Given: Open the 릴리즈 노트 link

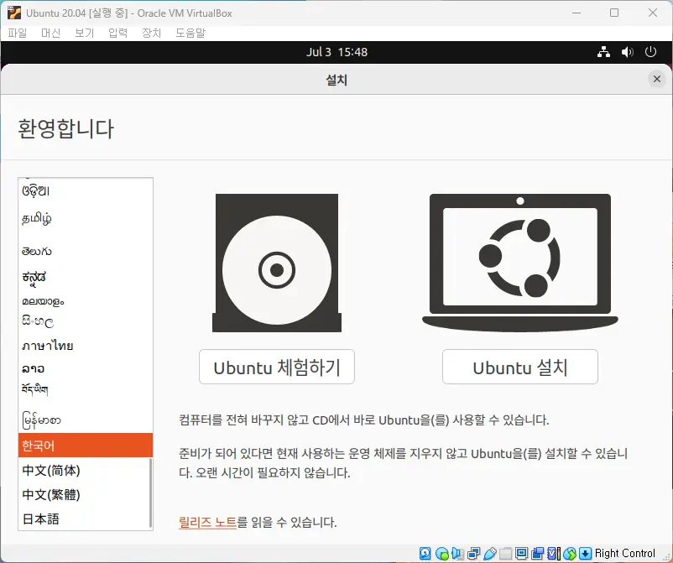Looking at the screenshot, I should 208,522.
